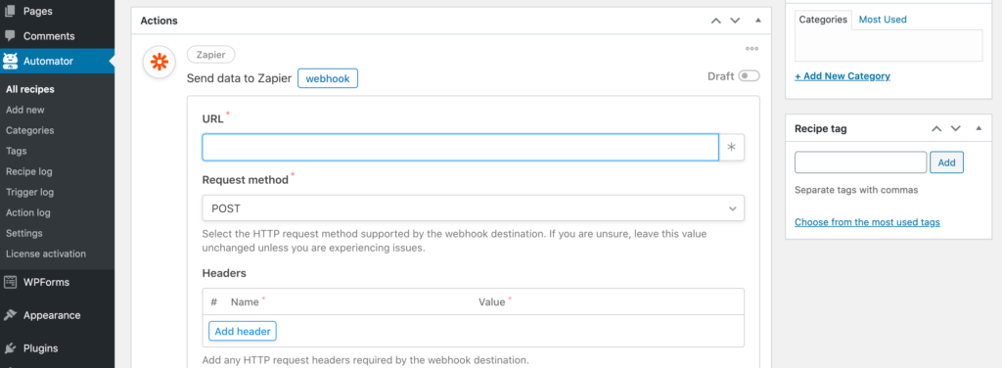Click Choose from the most used tags

(867, 222)
